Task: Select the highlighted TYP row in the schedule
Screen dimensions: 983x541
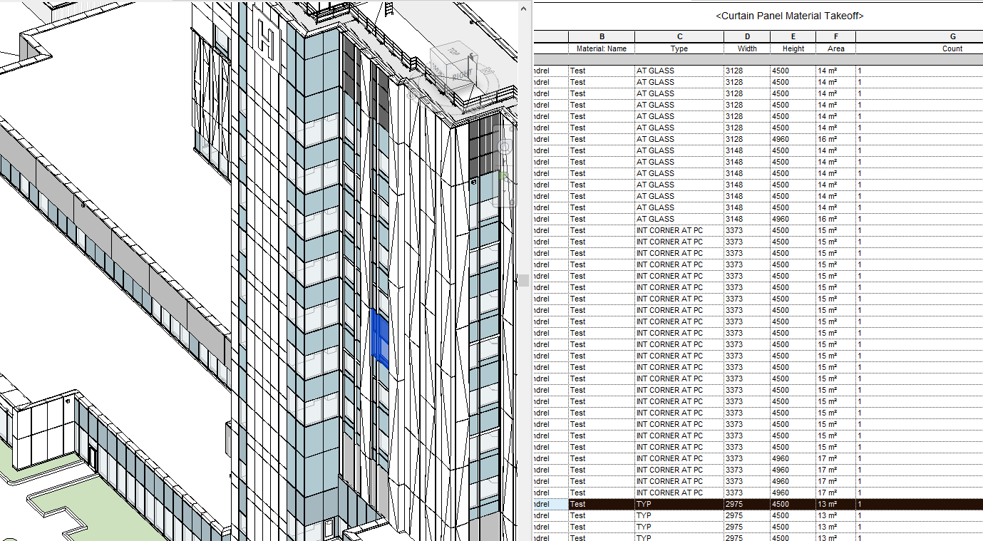Action: point(677,504)
